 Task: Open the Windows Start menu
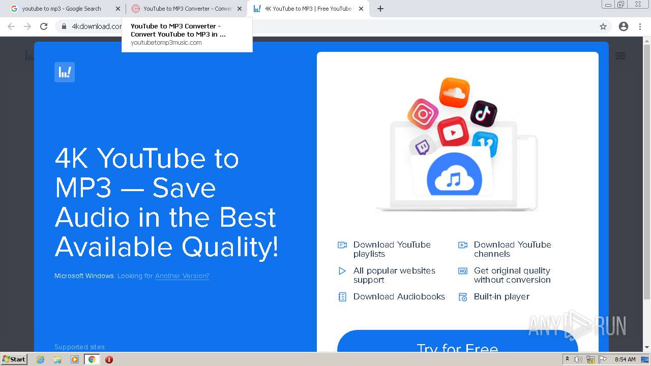point(14,359)
